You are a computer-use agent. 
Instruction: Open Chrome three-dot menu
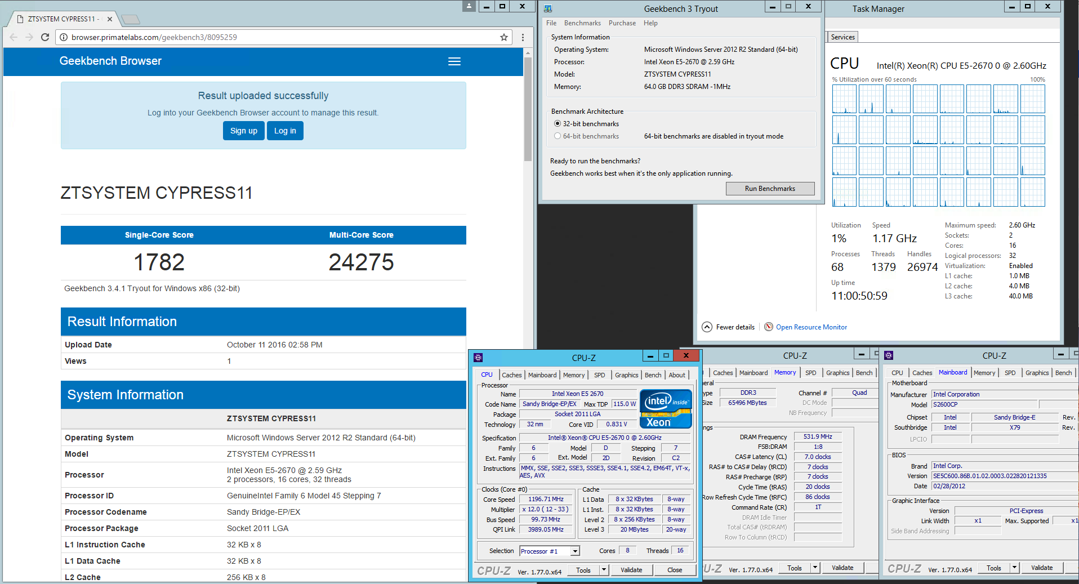(523, 37)
